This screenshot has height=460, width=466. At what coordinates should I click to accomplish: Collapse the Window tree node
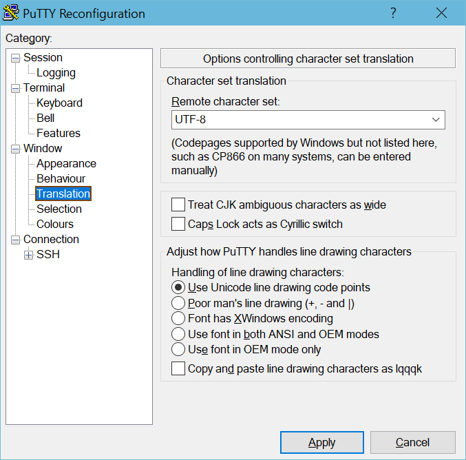coord(15,149)
